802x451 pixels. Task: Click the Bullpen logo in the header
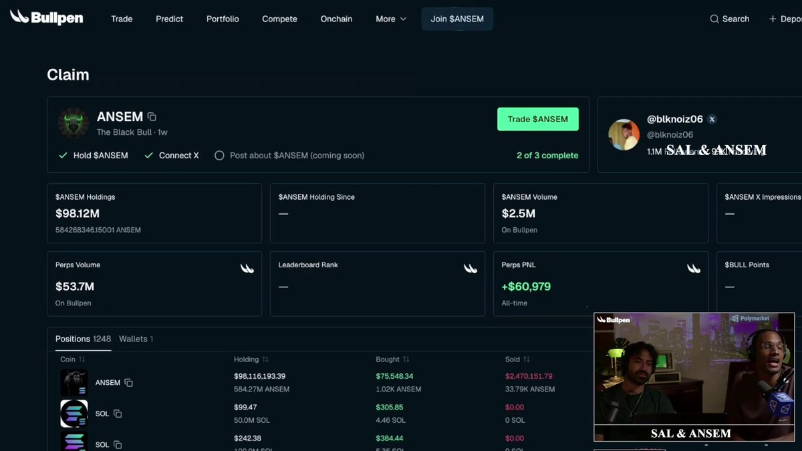[x=46, y=17]
